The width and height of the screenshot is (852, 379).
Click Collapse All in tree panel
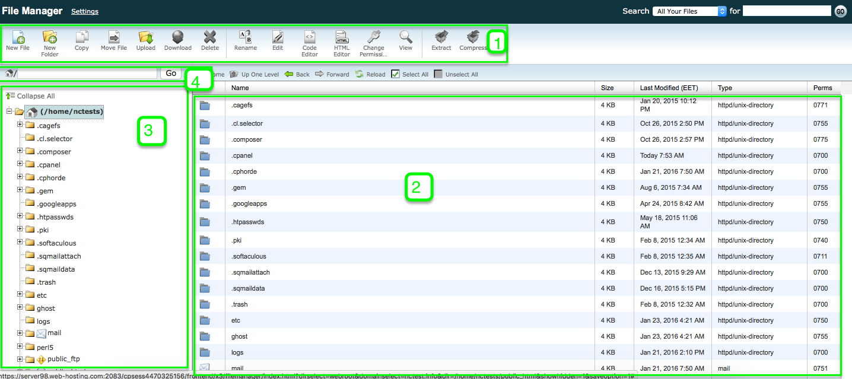click(31, 96)
